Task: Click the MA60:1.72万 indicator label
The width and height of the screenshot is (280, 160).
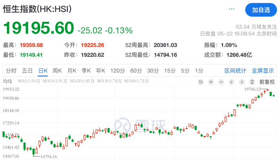Action: 136,81
